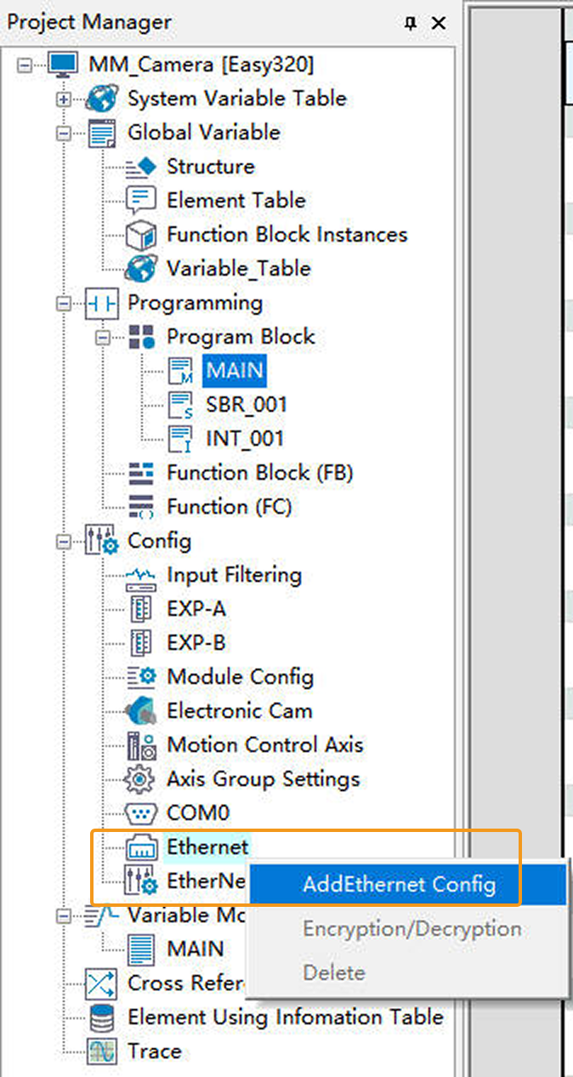573x1077 pixels.
Task: Collapse the Global Variable node
Action: tap(63, 134)
